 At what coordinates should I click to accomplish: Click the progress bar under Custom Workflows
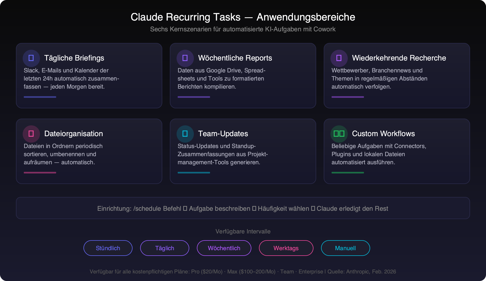tap(348, 172)
